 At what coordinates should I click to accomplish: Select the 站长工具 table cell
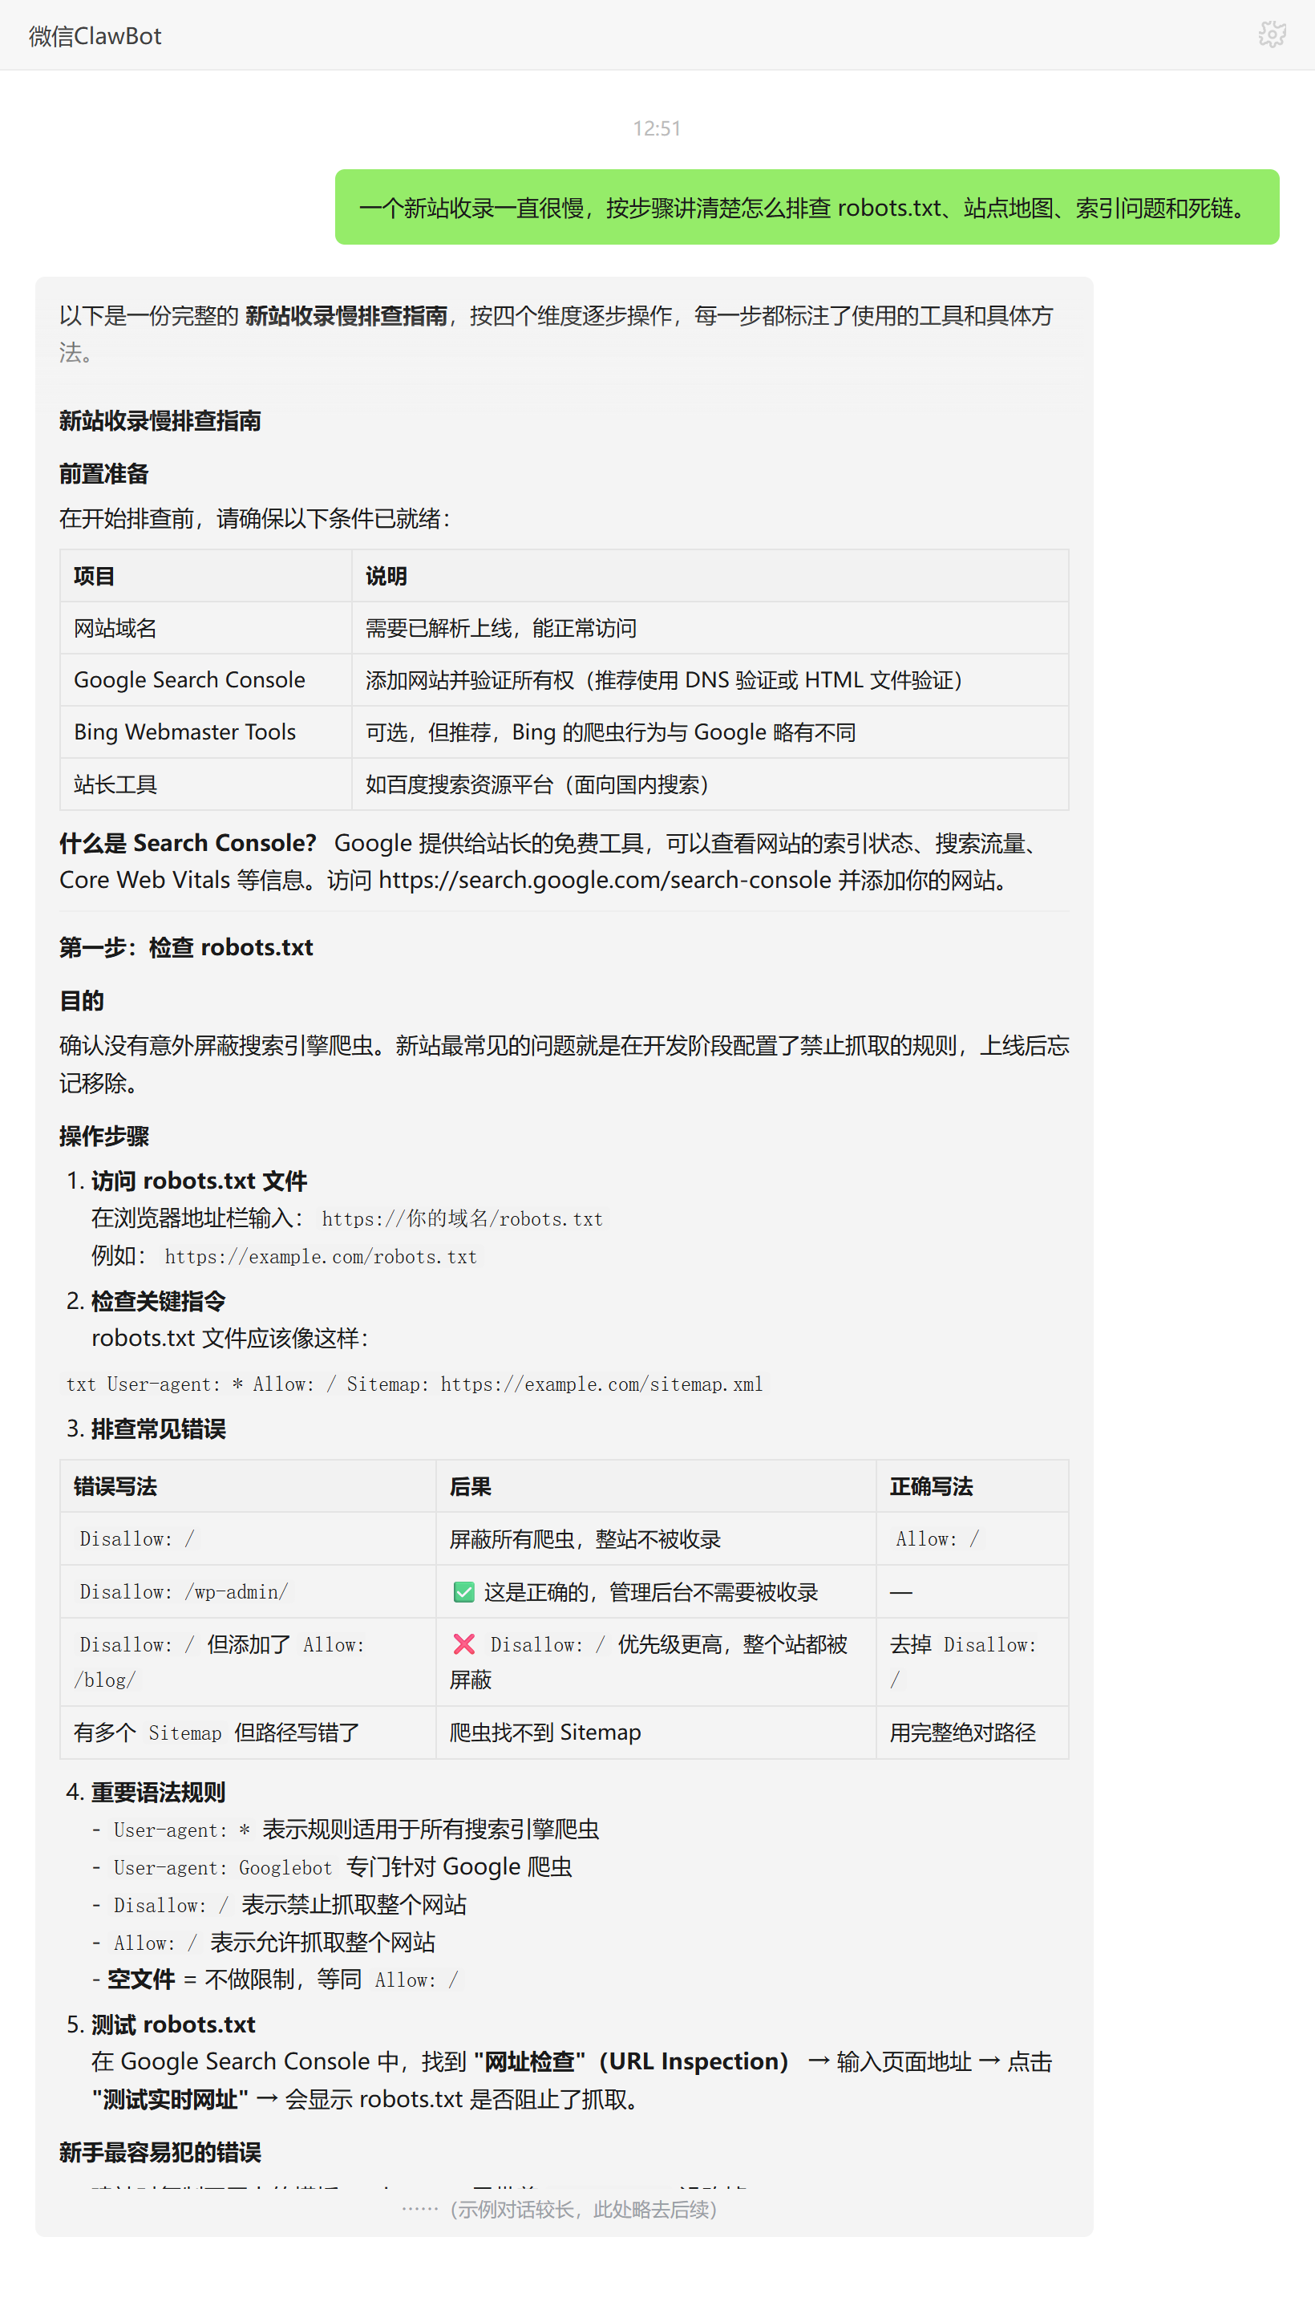coord(206,784)
